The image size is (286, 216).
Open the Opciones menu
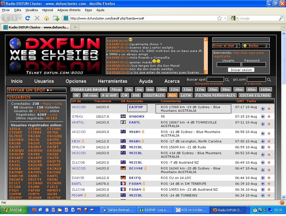point(76,81)
